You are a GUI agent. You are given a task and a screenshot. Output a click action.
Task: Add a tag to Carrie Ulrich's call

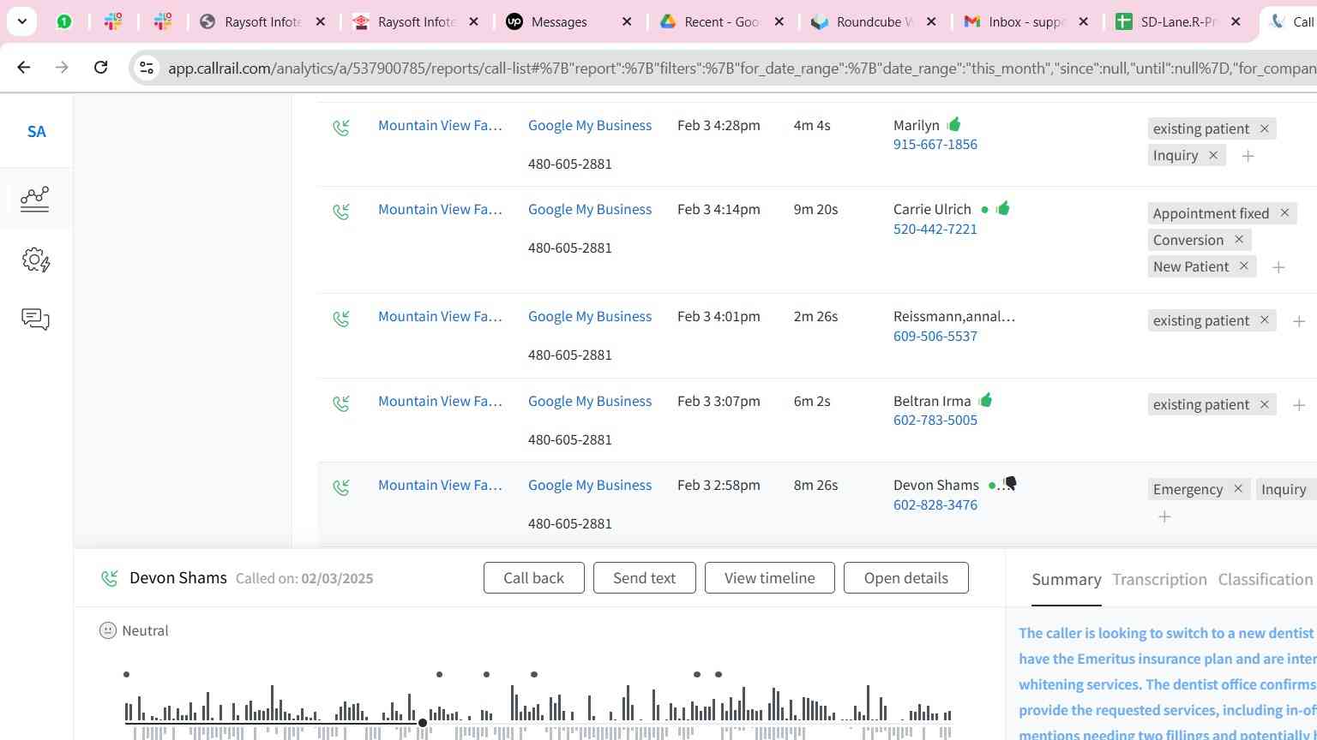[x=1278, y=267]
